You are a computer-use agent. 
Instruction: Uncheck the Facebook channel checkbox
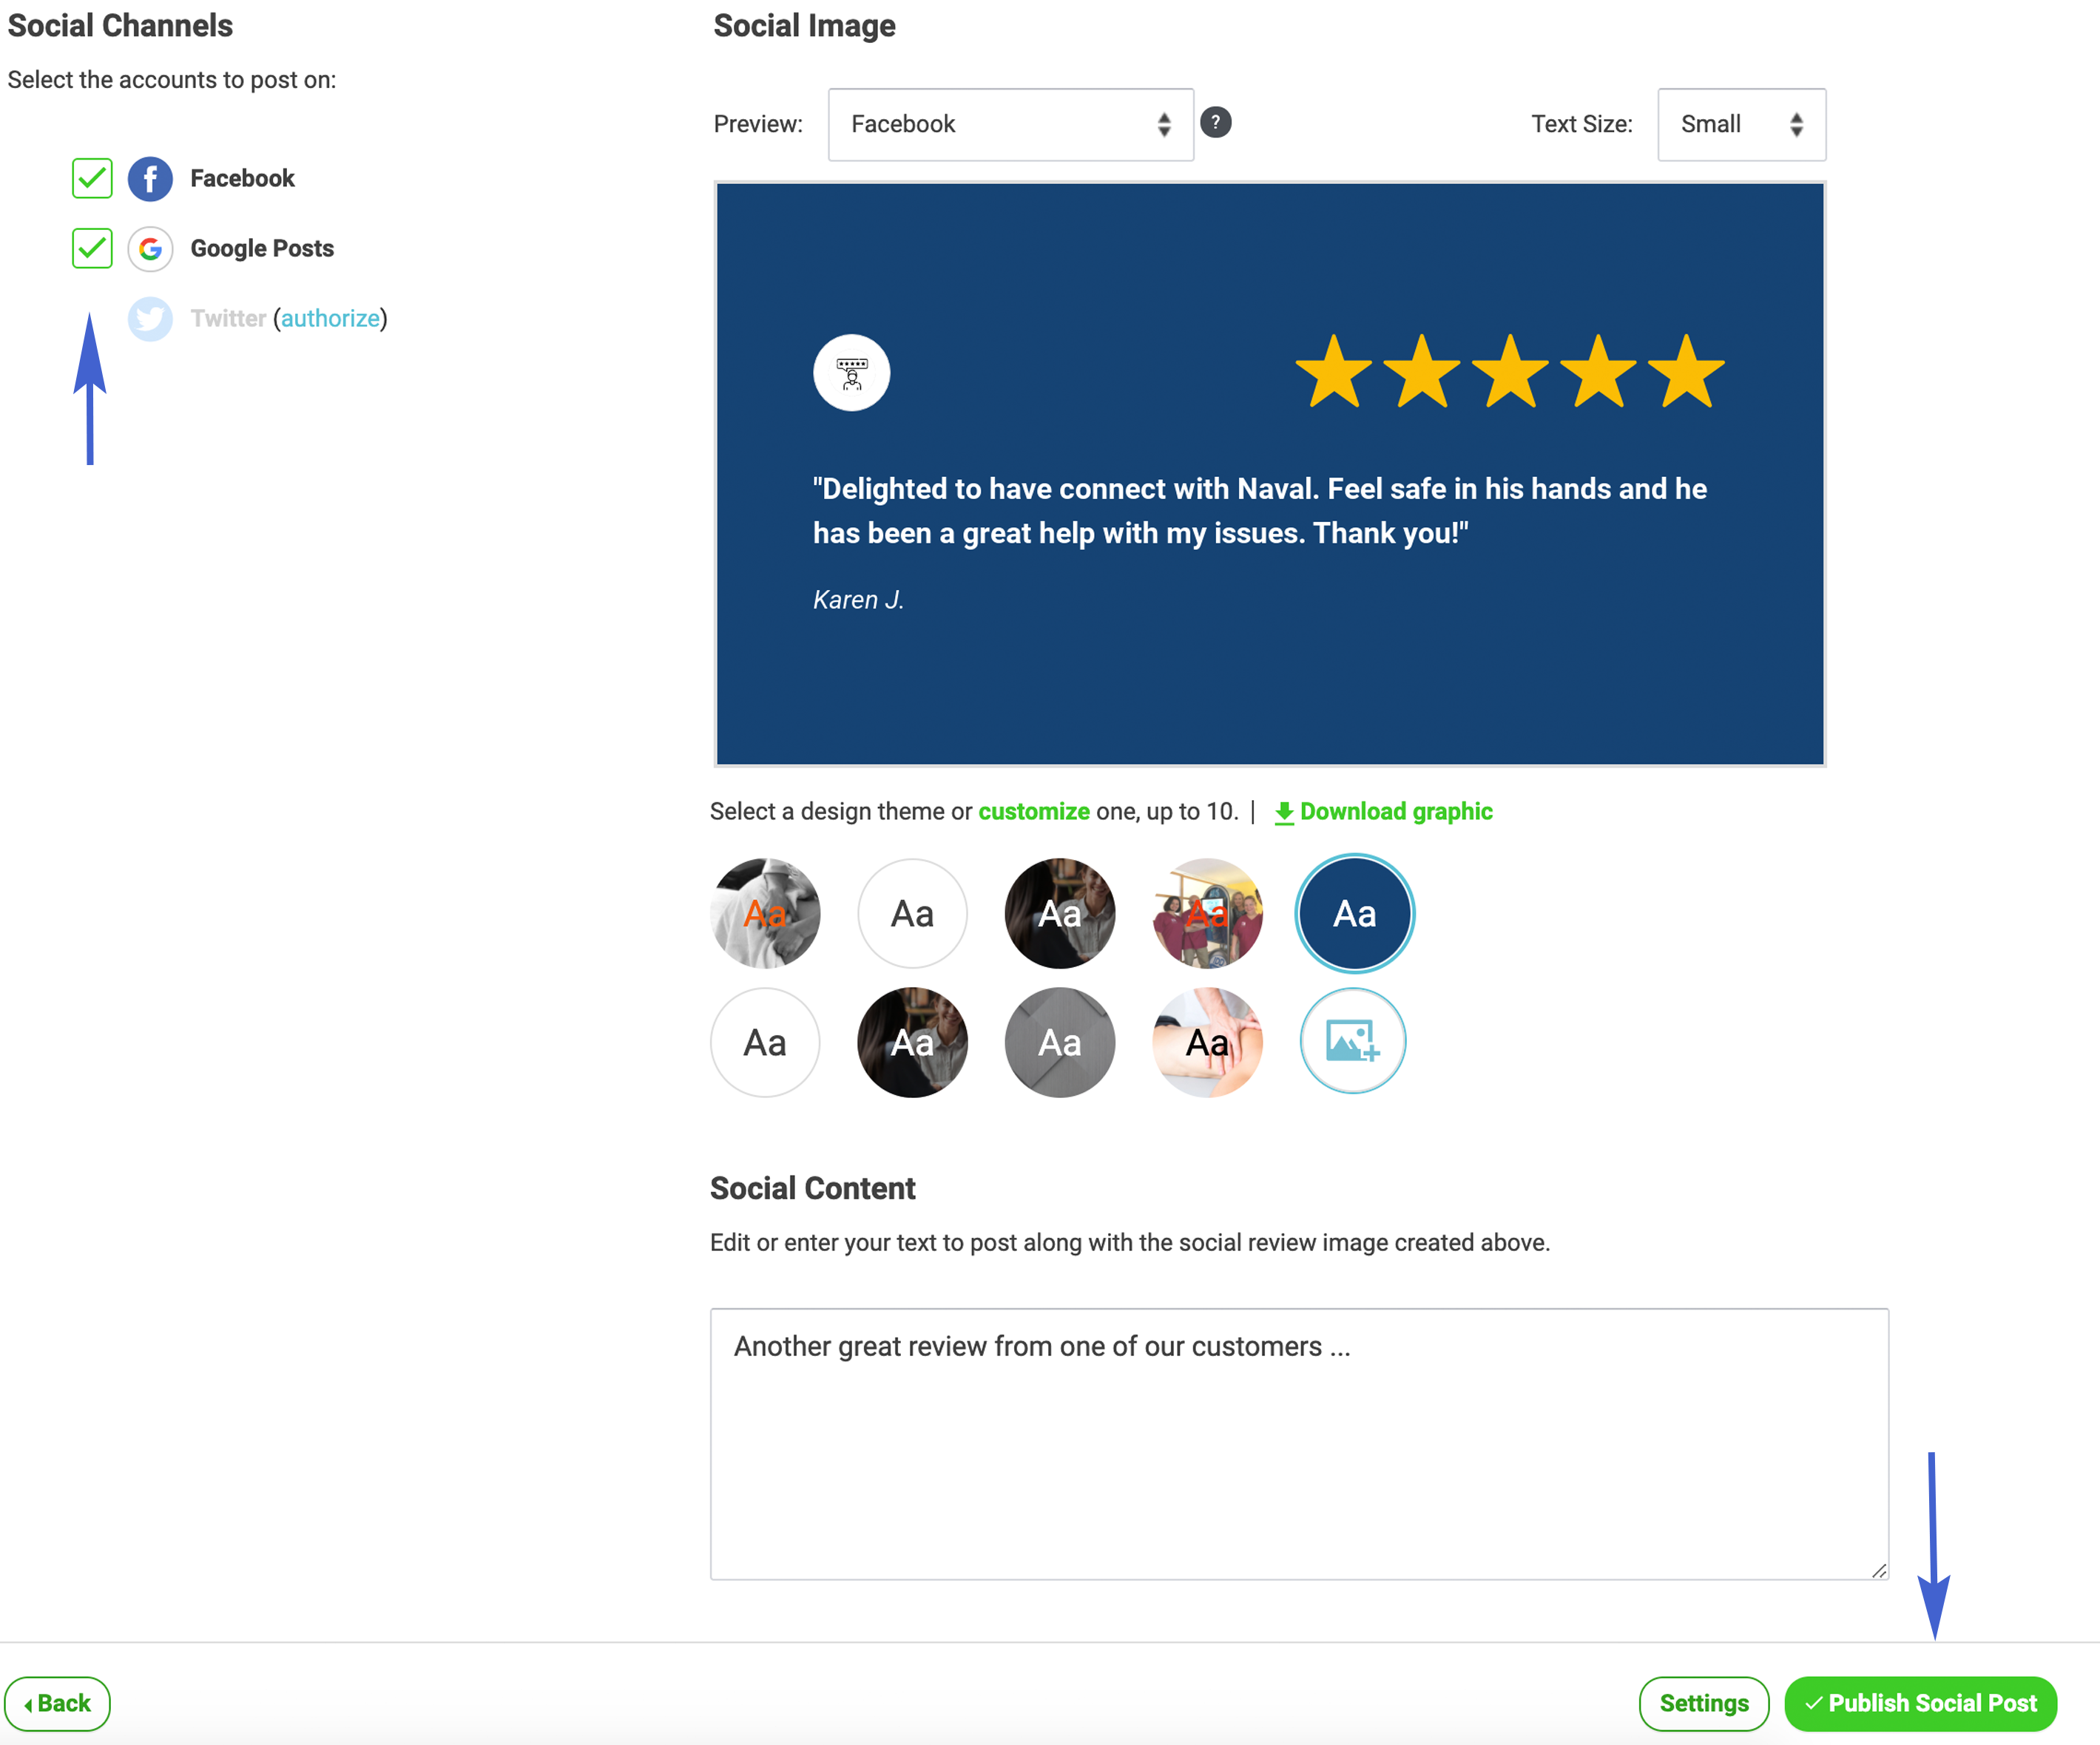tap(92, 179)
